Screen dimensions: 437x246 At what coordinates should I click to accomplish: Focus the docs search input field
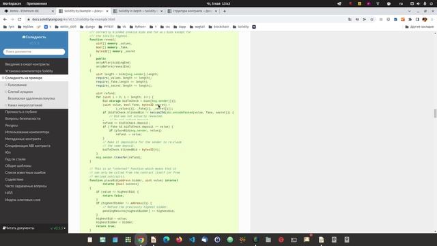pos(34,52)
